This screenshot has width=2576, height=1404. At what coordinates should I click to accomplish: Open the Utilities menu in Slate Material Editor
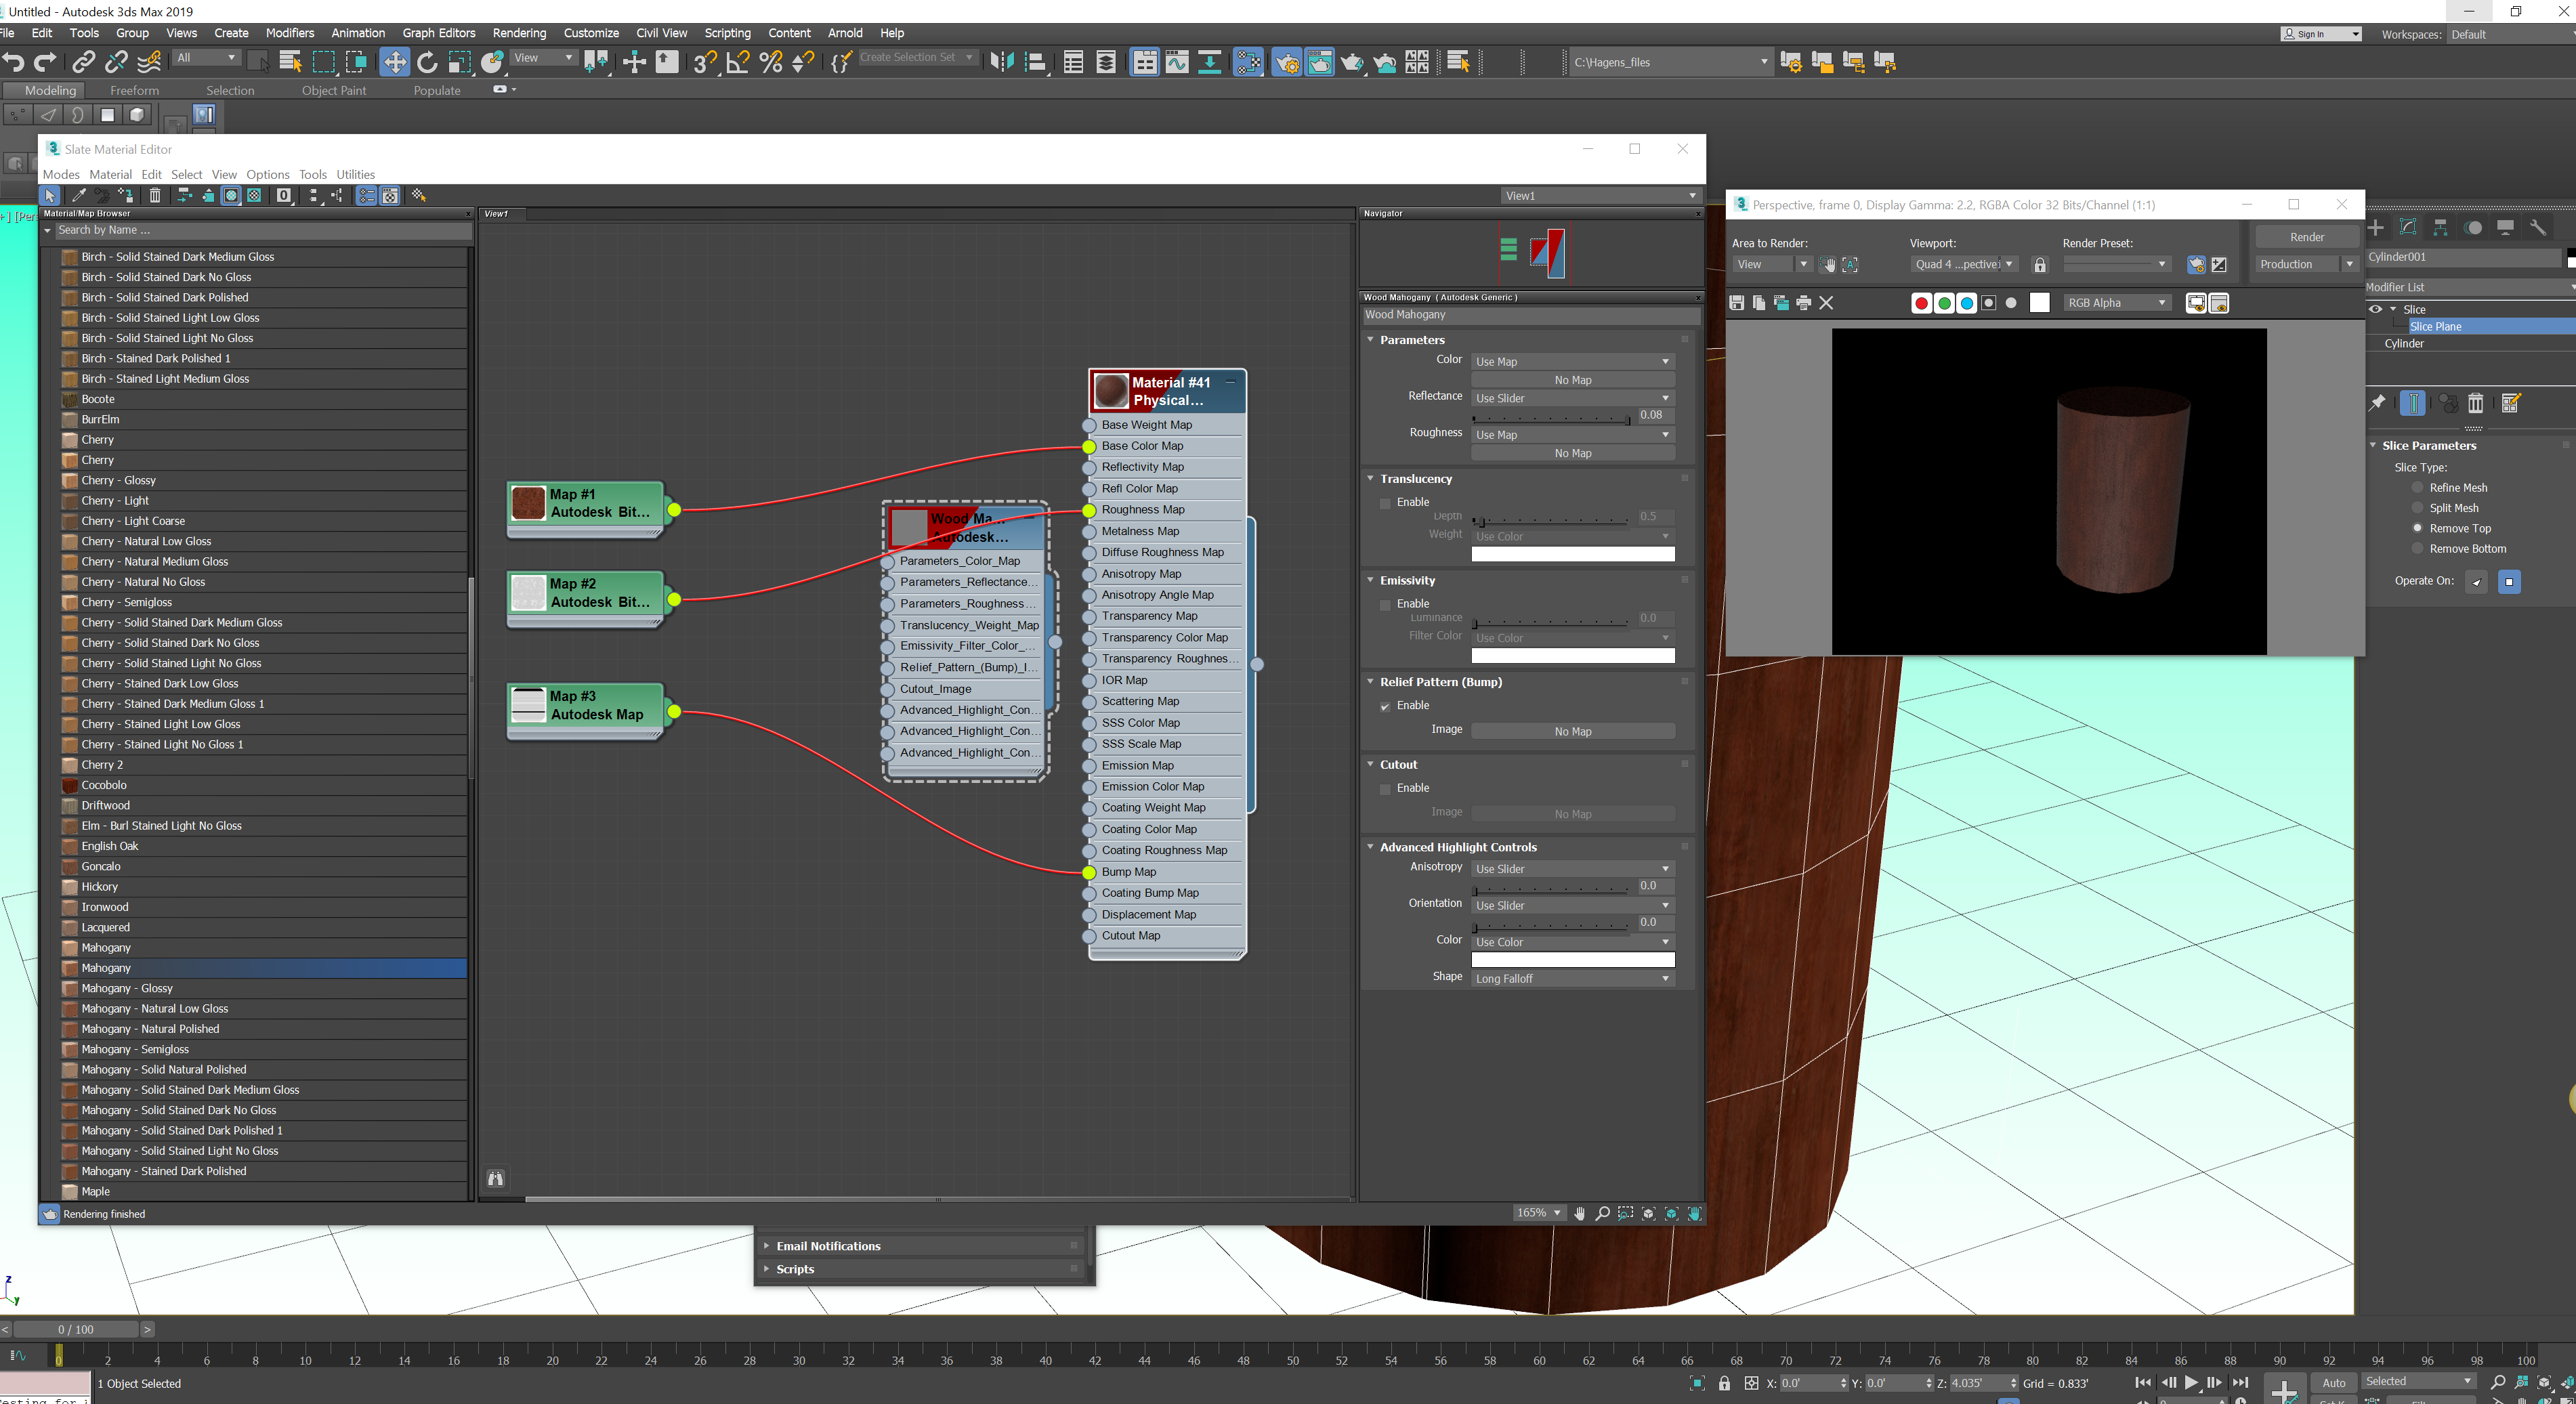click(355, 174)
